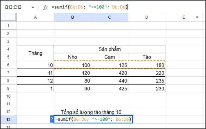Select the column B header
The width and height of the screenshot is (206, 129).
pyautogui.click(x=72, y=17)
